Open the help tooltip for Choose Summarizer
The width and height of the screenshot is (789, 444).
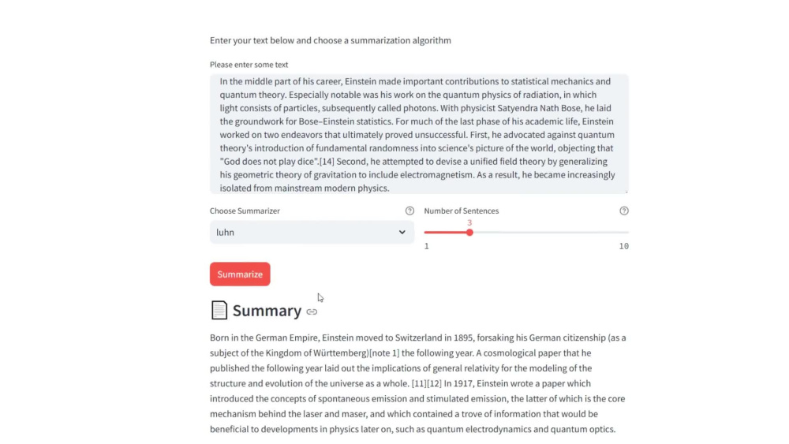pos(409,211)
